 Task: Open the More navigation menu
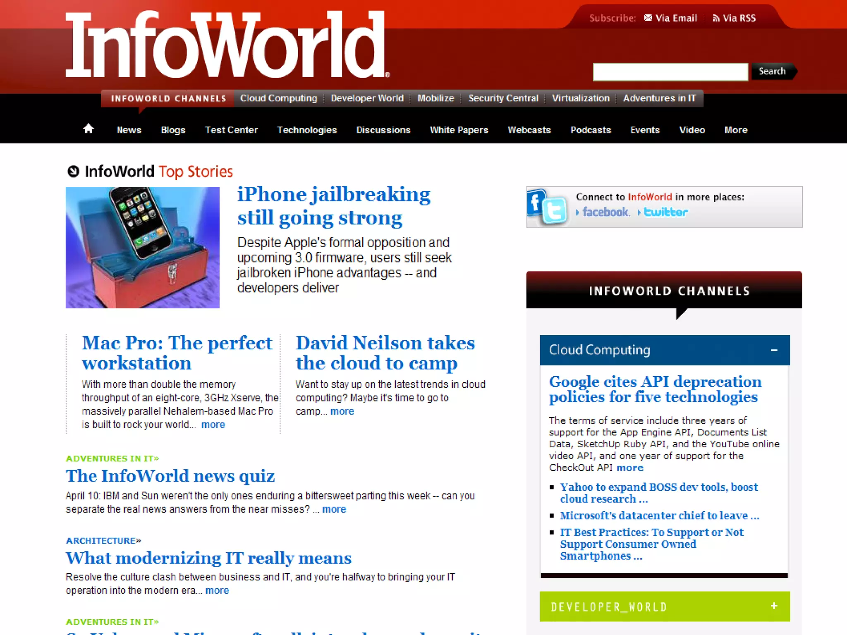pyautogui.click(x=735, y=130)
